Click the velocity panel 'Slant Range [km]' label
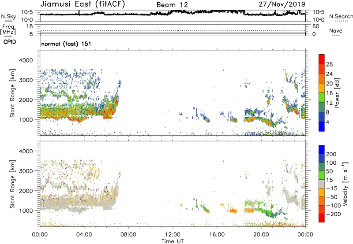The height and width of the screenshot is (244, 353). click(12, 184)
